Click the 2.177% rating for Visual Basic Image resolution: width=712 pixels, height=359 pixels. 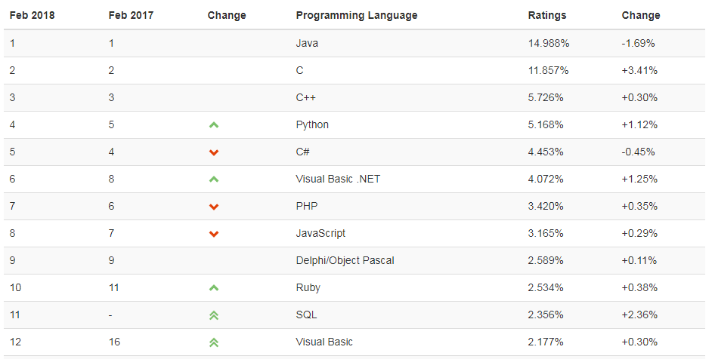pos(546,342)
